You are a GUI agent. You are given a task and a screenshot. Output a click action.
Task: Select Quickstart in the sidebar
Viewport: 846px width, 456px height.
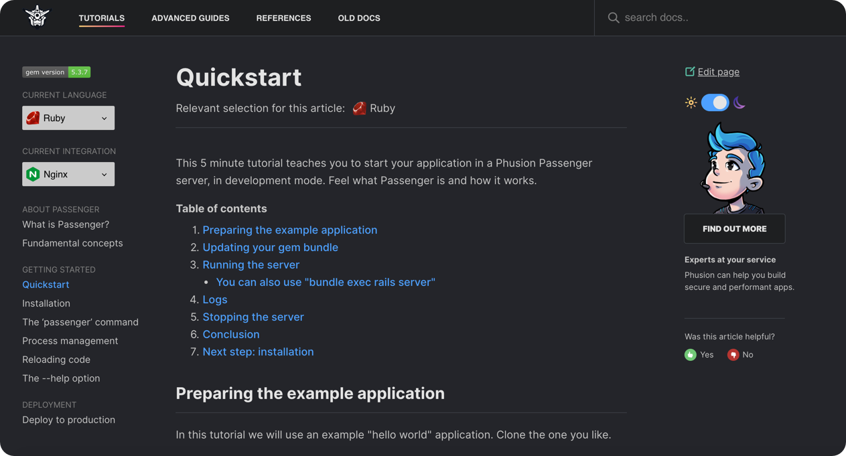click(x=46, y=285)
